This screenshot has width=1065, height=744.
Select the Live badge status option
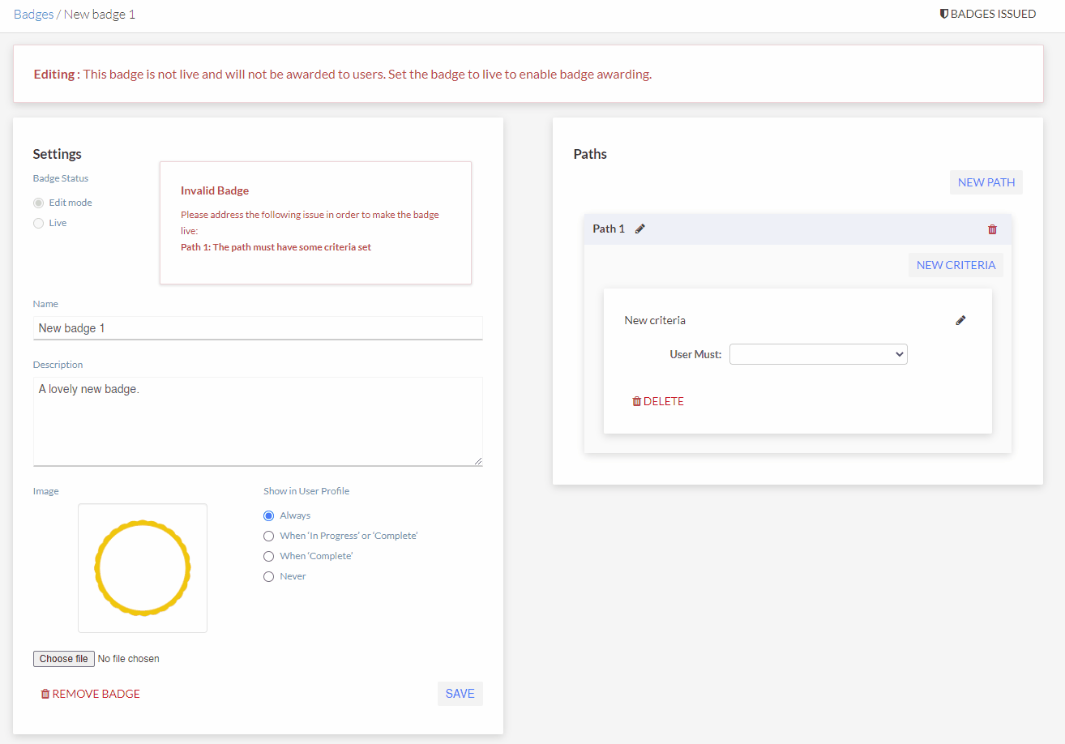[37, 222]
